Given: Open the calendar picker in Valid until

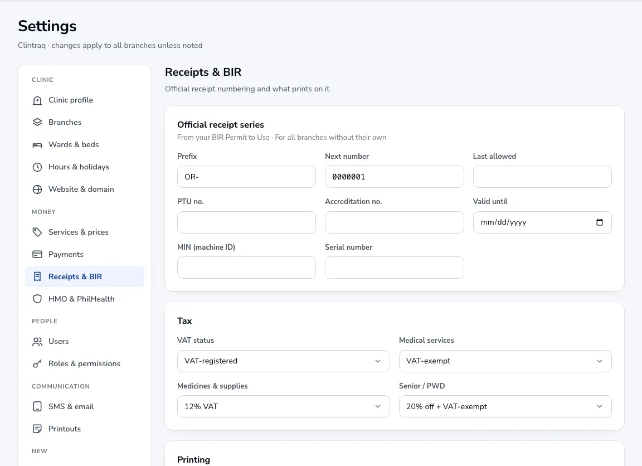Looking at the screenshot, I should tap(600, 222).
